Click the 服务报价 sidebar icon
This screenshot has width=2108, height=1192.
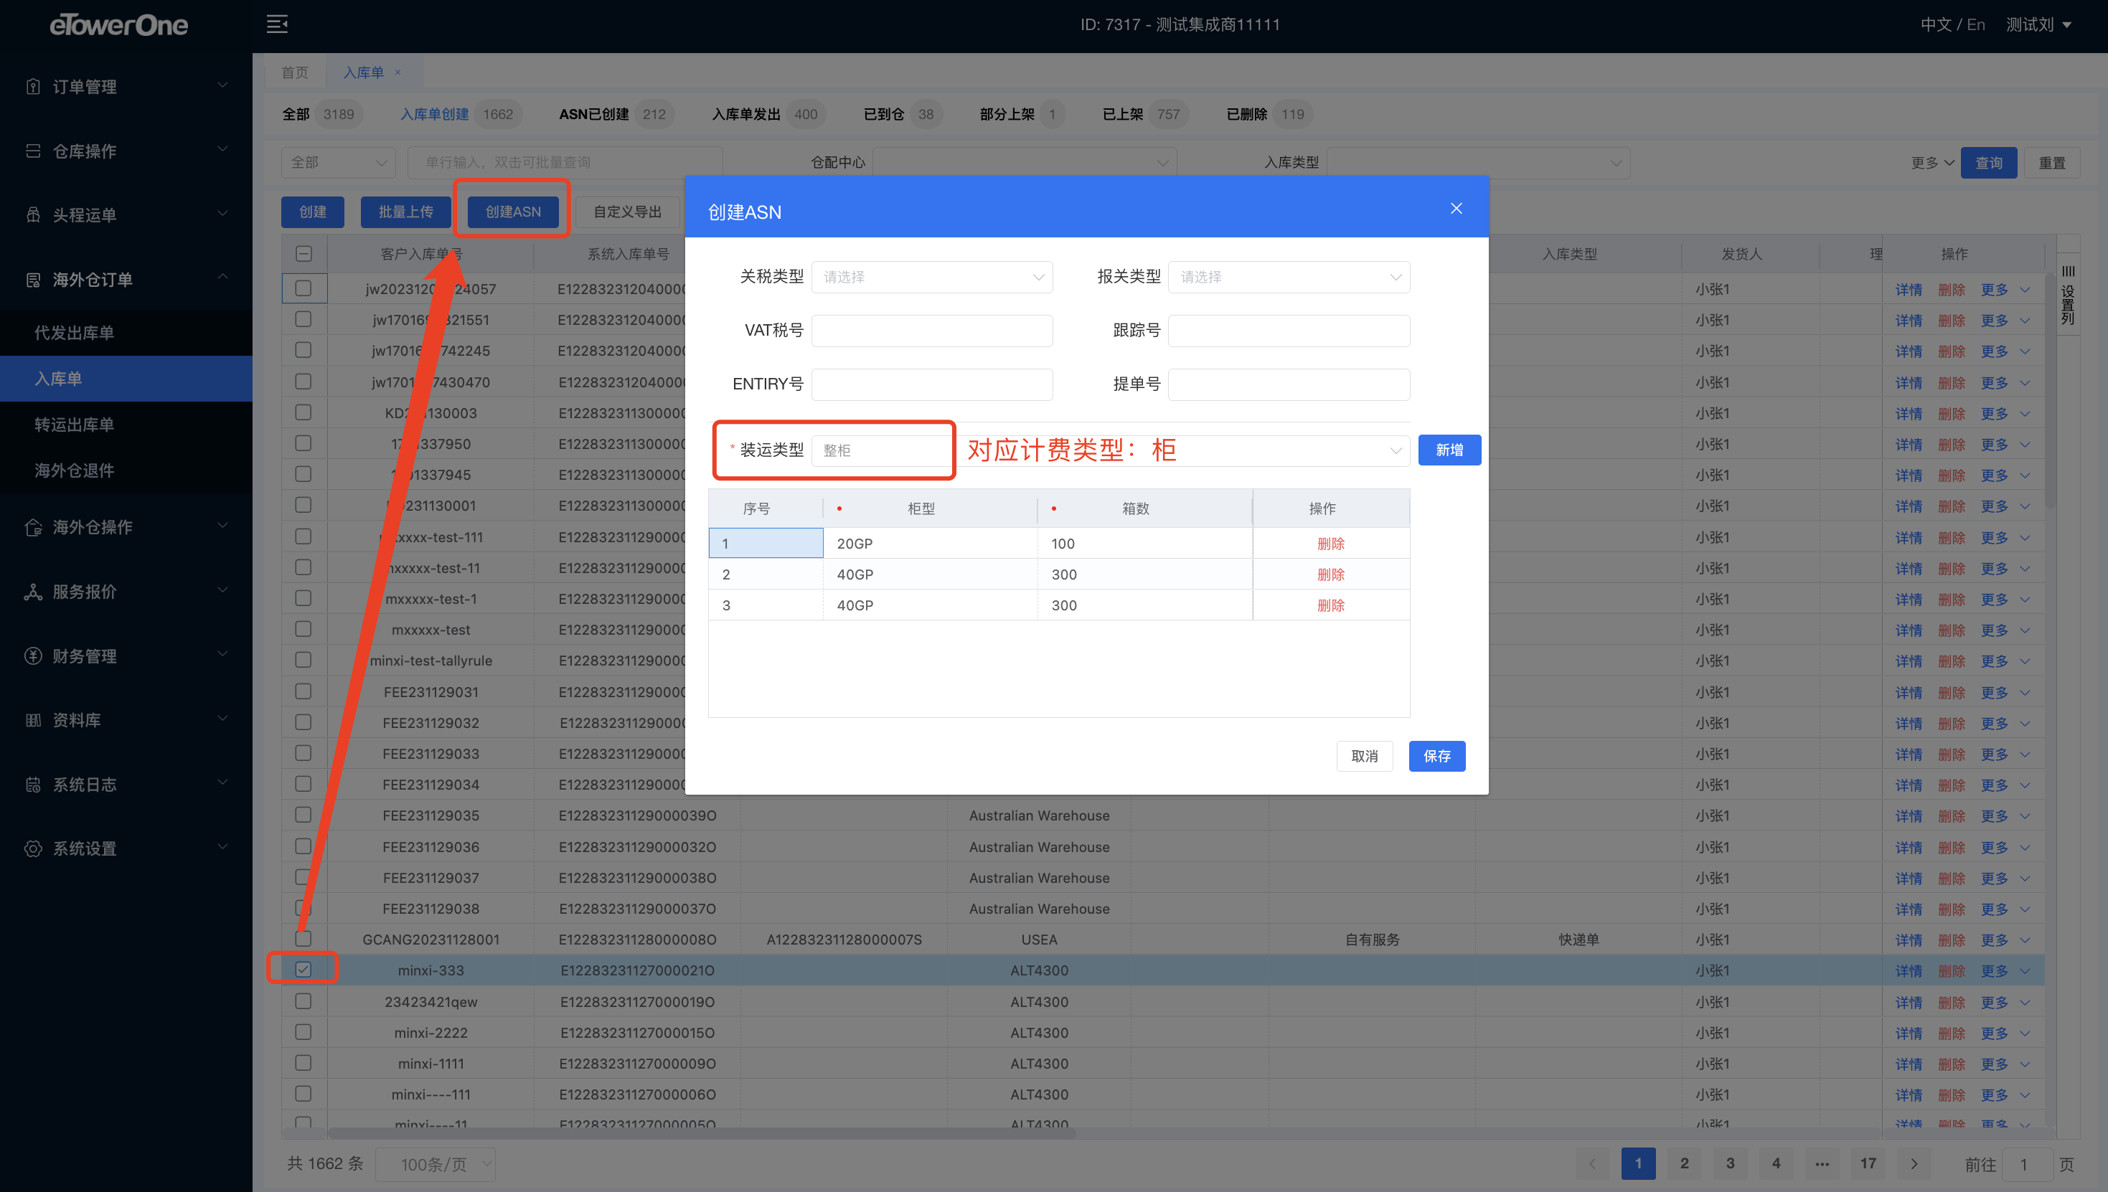(x=33, y=592)
